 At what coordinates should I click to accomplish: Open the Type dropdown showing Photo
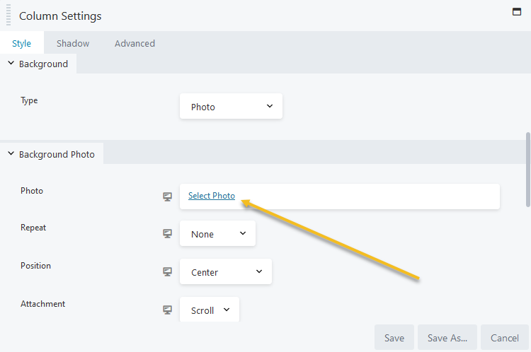[x=231, y=106]
